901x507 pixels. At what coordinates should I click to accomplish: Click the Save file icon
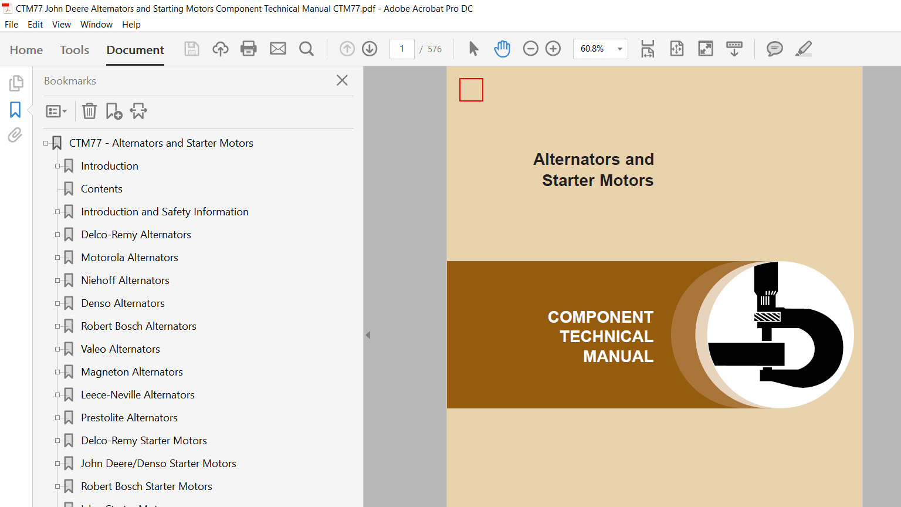[192, 49]
